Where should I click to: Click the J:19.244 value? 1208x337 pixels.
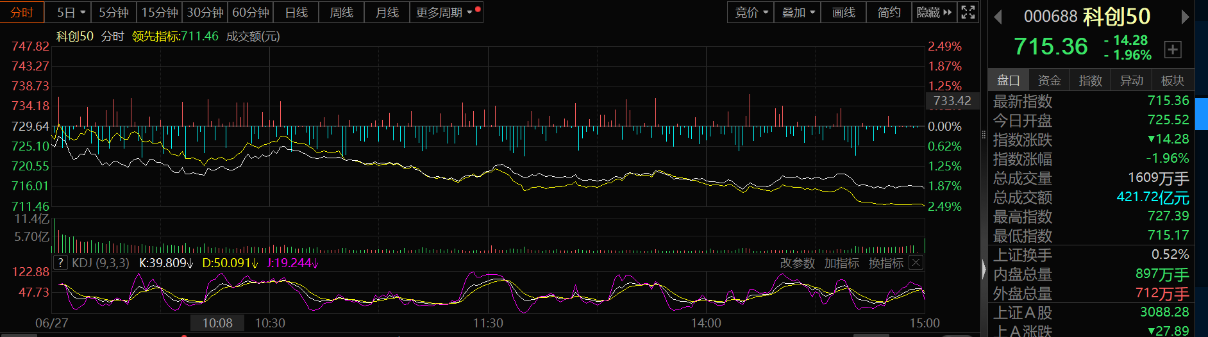click(292, 263)
